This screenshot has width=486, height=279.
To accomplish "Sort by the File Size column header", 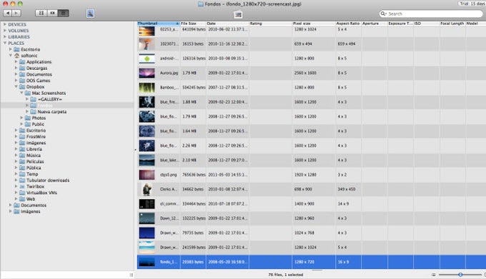I will (193, 24).
